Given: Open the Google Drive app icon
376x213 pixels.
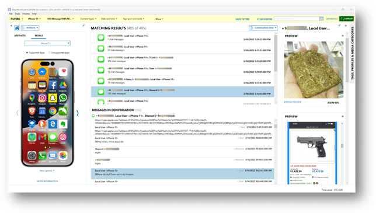Looking at the screenshot, I should (63, 85).
